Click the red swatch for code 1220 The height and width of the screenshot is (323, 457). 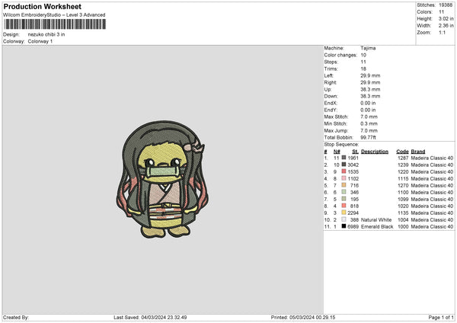344,171
